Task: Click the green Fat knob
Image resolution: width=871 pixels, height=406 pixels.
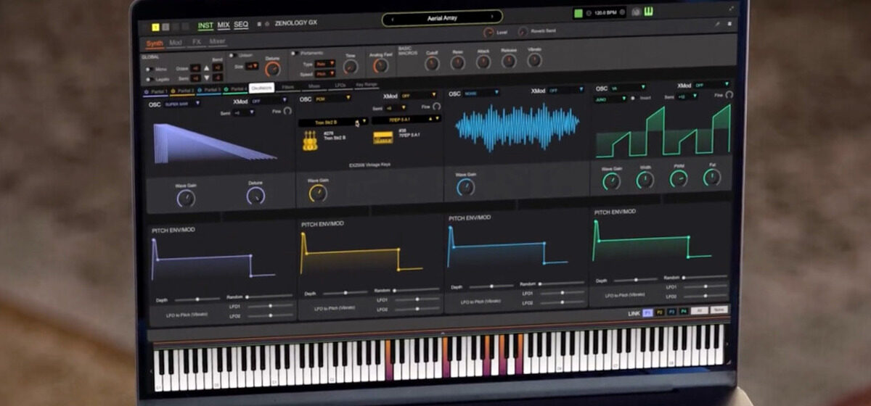Action: [712, 177]
